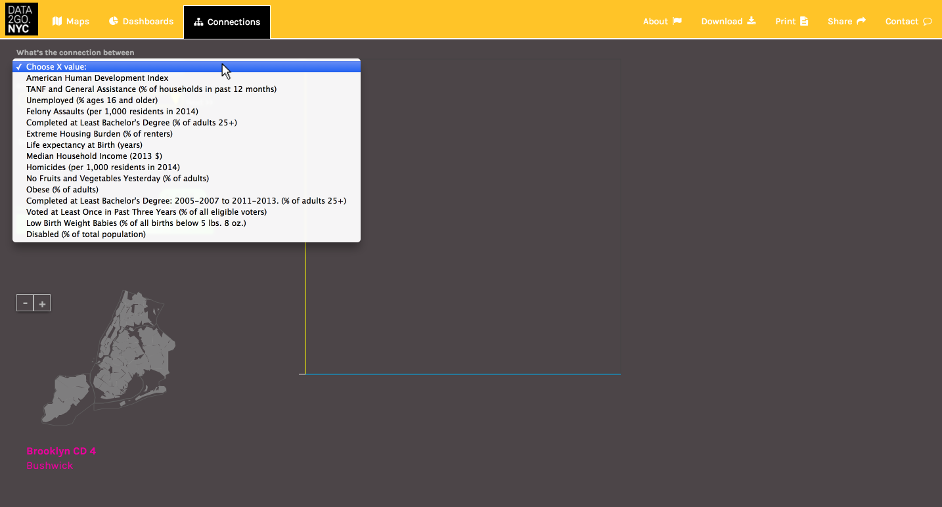Select Homicides per 1,000 residents option
The width and height of the screenshot is (942, 507).
point(187,167)
